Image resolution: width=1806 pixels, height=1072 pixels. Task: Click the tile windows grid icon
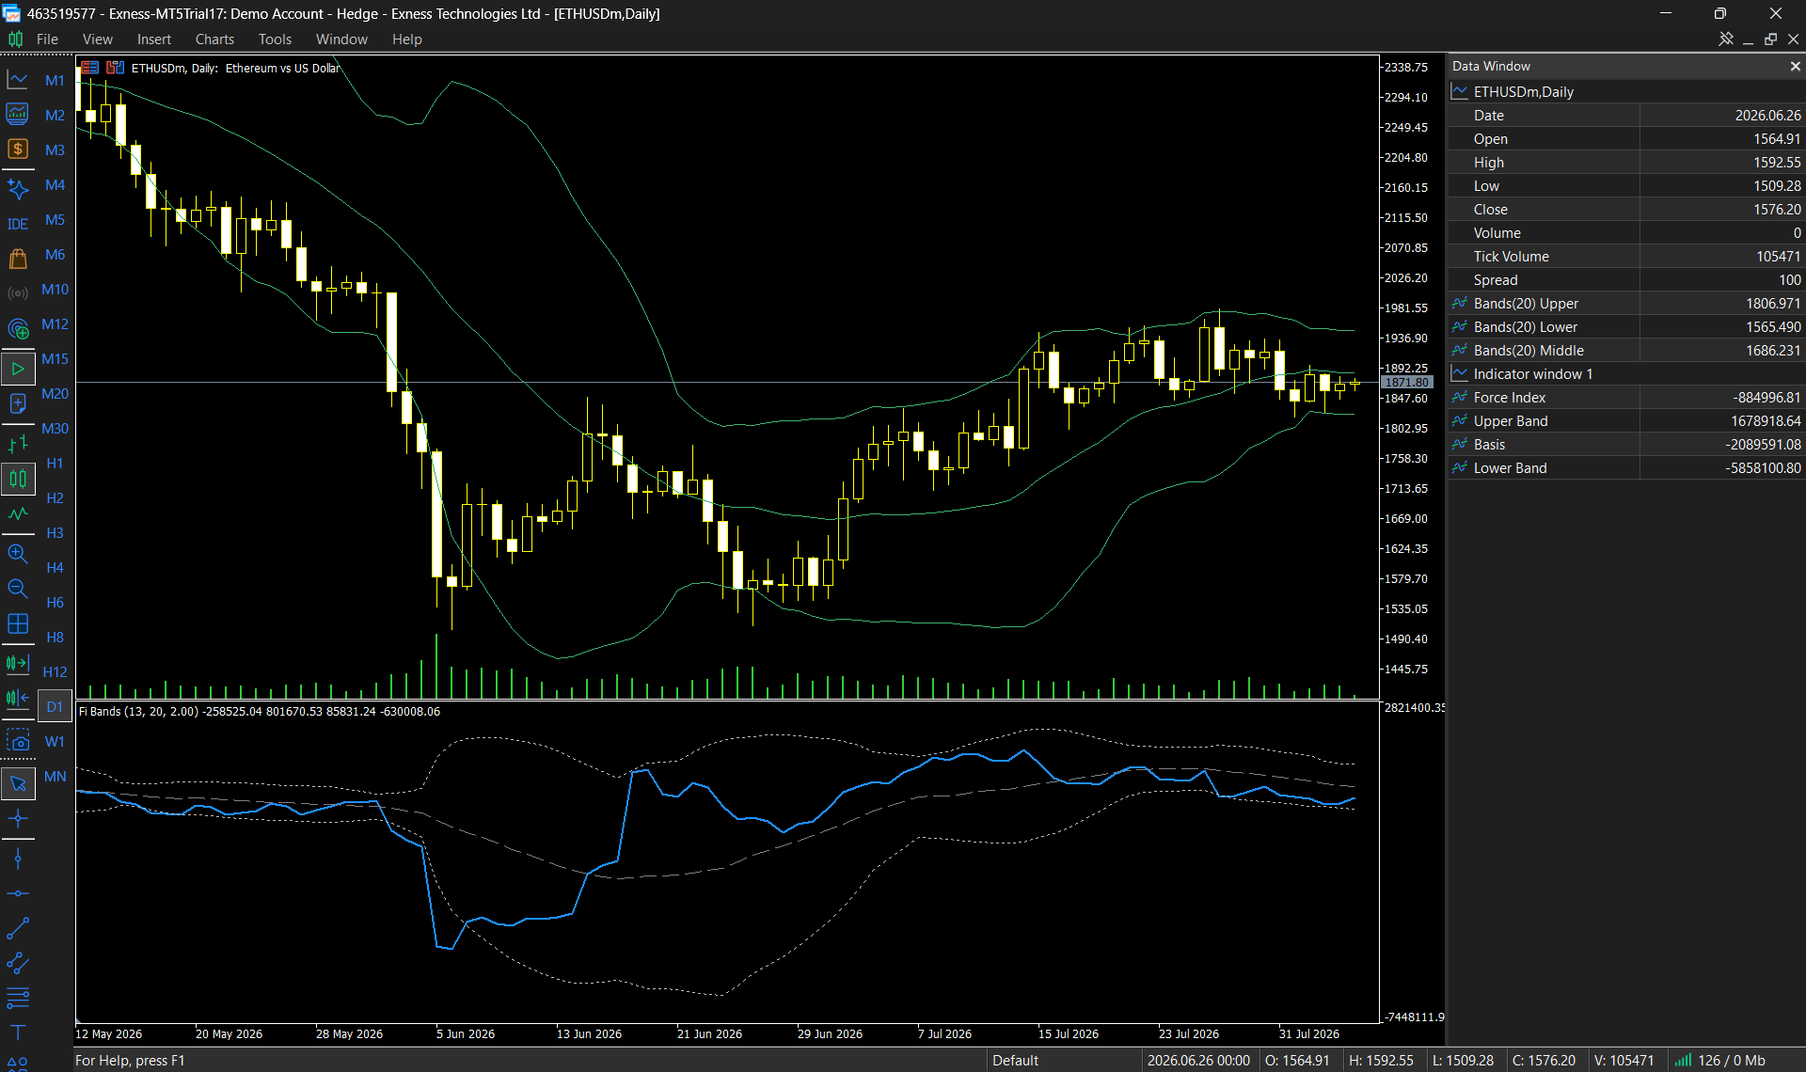pos(18,623)
